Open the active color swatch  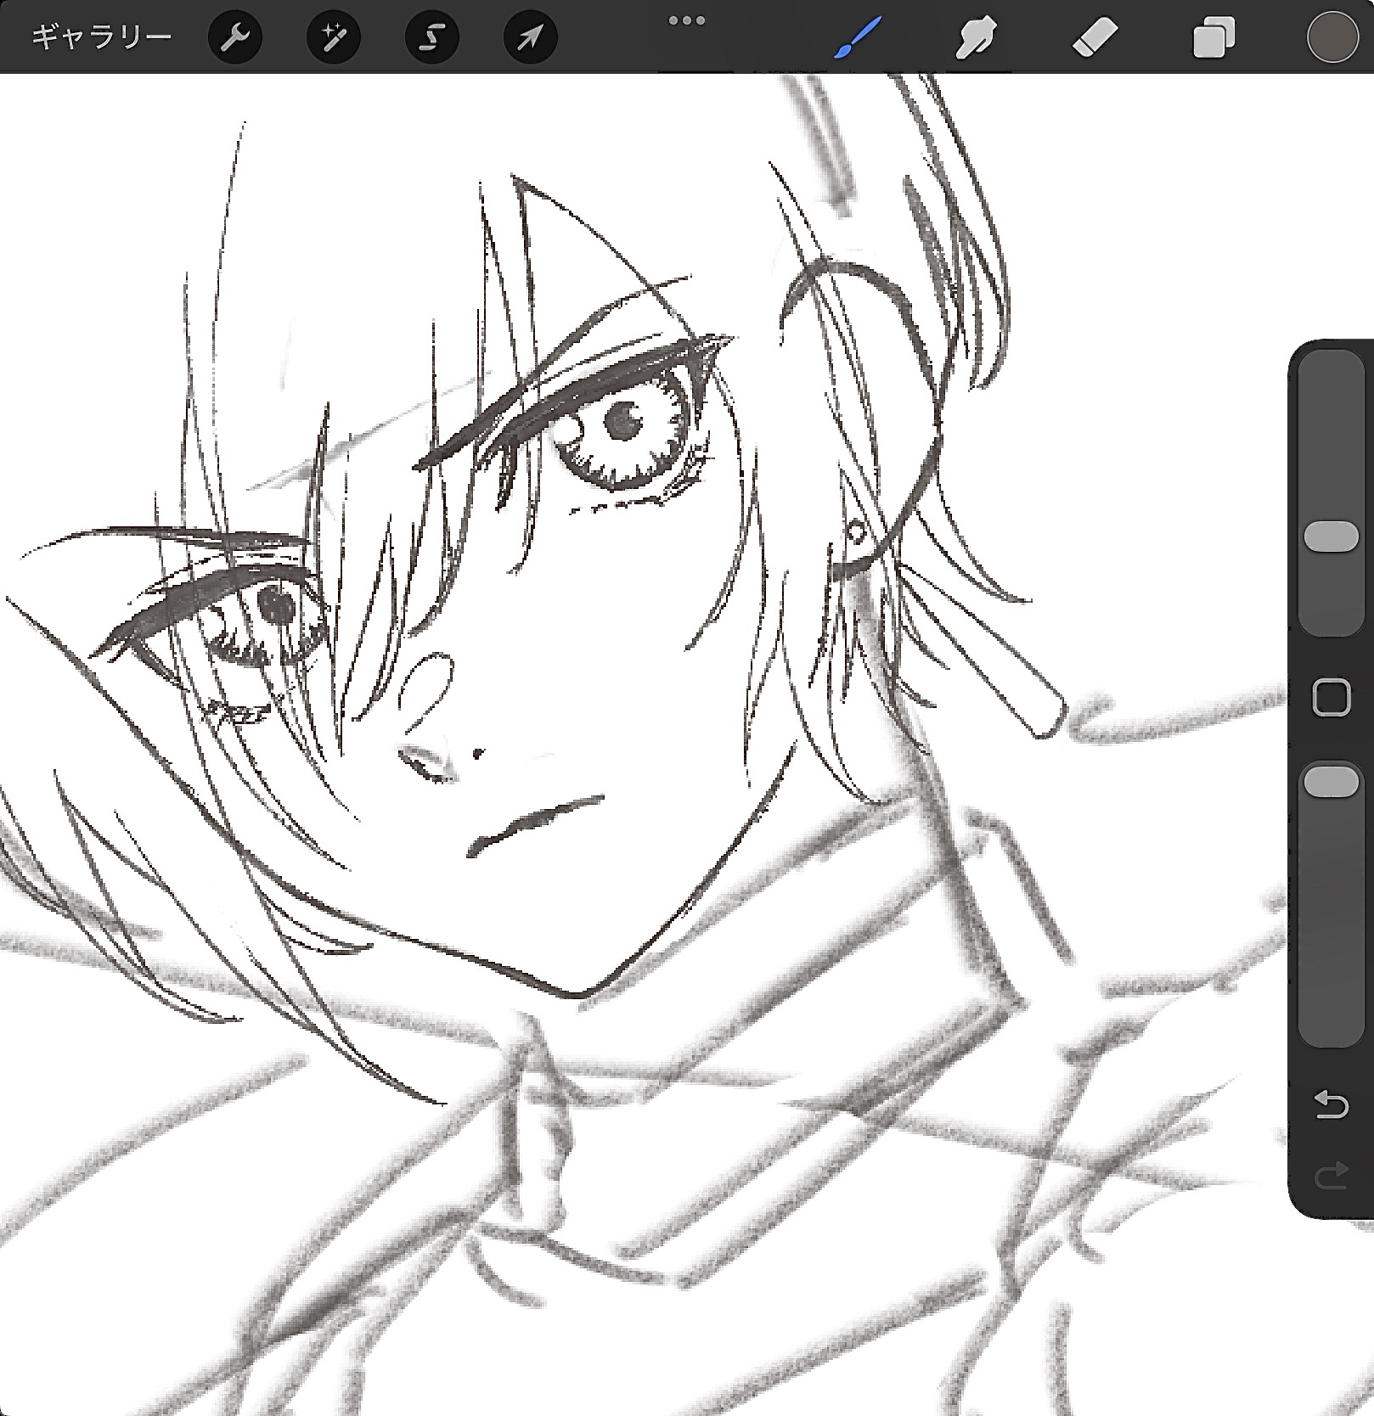pyautogui.click(x=1332, y=38)
